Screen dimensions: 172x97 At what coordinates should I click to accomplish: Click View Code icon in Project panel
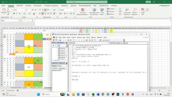click(53, 46)
